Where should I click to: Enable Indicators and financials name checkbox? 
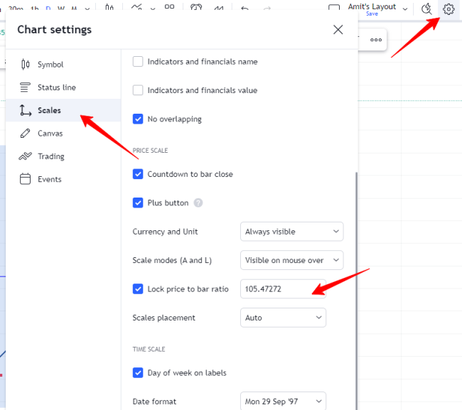[138, 62]
